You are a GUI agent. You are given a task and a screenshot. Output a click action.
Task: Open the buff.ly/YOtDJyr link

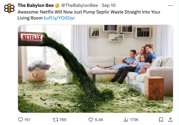point(59,18)
